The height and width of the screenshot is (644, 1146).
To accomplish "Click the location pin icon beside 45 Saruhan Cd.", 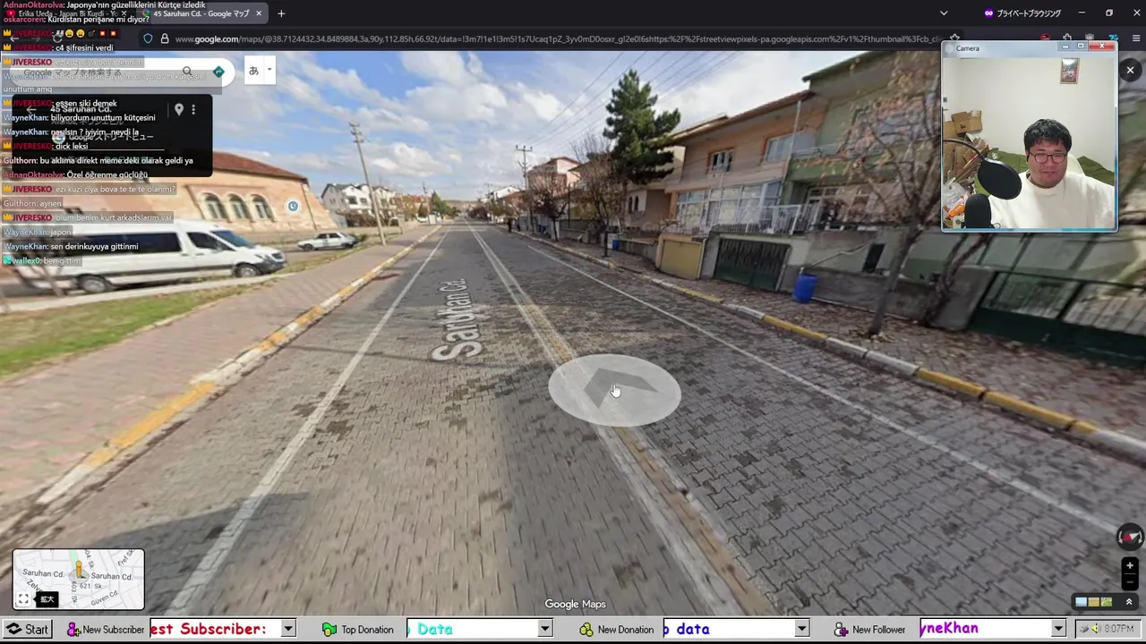I will coord(179,109).
